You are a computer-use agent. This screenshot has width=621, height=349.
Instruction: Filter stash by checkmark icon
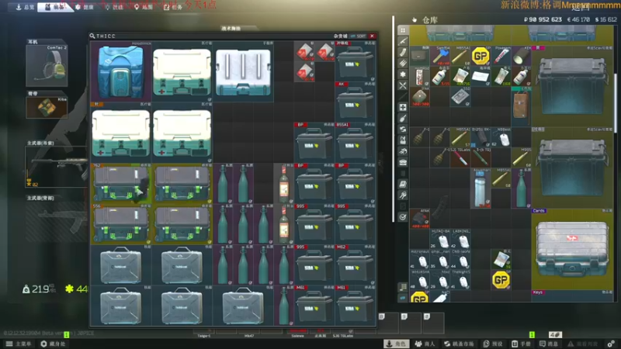(403, 217)
